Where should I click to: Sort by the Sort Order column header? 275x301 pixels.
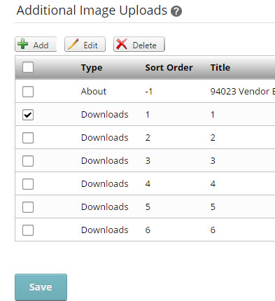click(169, 68)
